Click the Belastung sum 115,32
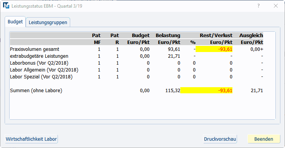Viewport: 285px width, 148px height. (x=173, y=91)
